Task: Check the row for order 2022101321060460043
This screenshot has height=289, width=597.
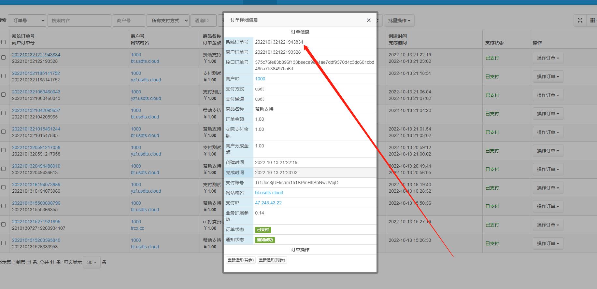Action: (3, 94)
